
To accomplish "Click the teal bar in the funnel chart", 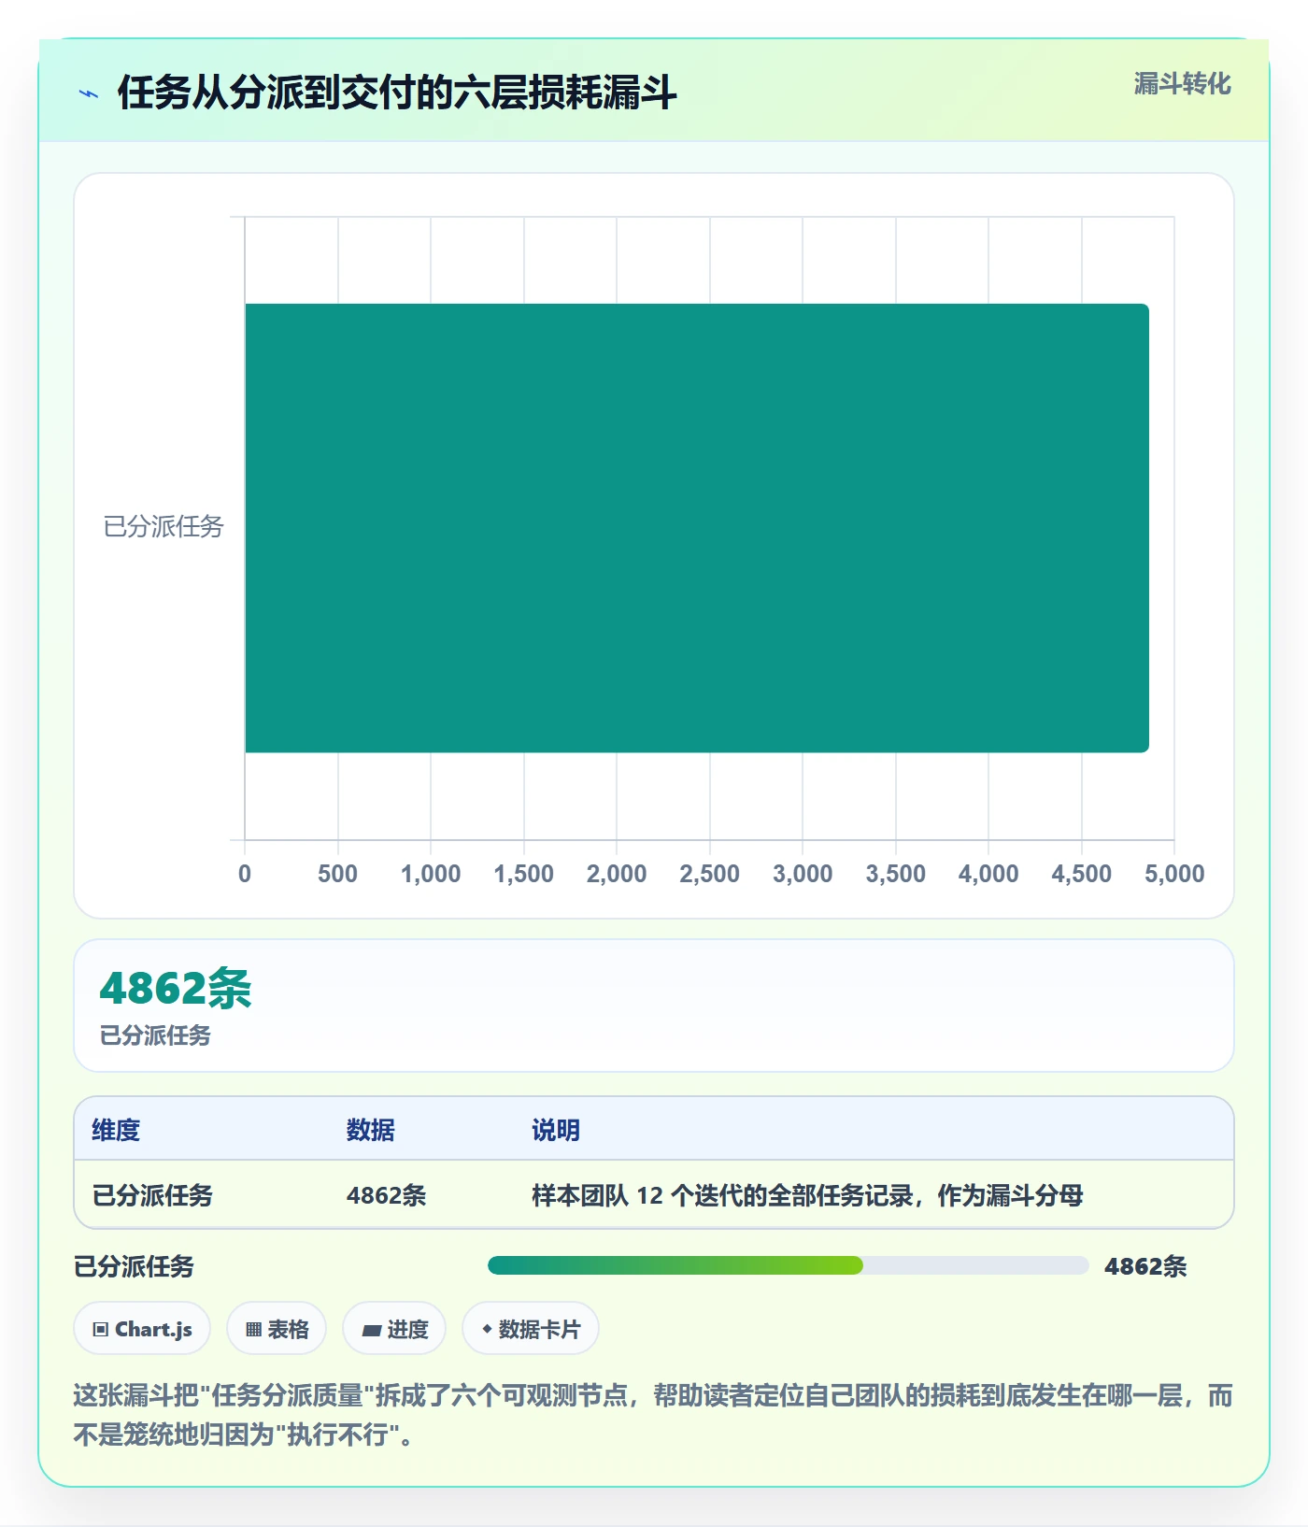I will [x=697, y=528].
